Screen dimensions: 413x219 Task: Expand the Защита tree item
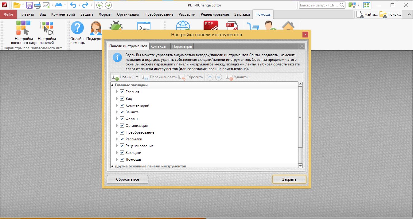[x=117, y=112]
